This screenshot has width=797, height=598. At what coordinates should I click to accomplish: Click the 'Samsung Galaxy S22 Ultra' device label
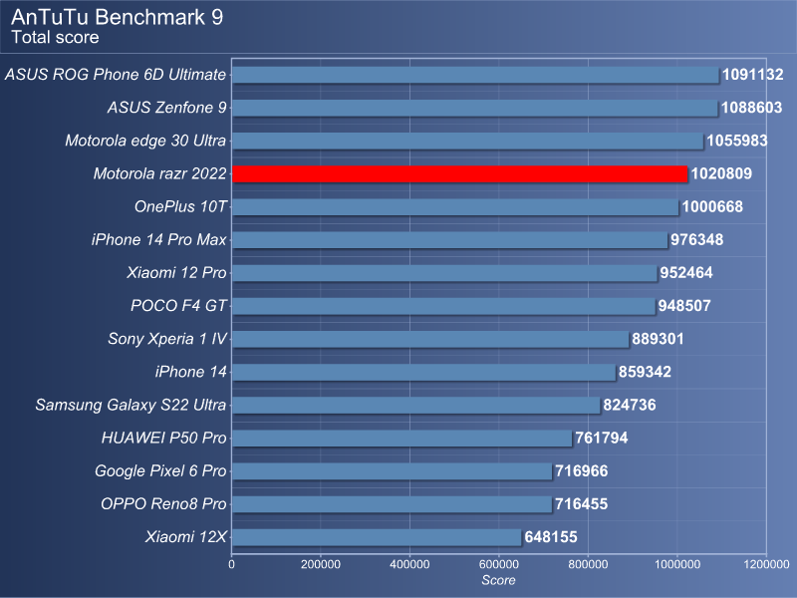pyautogui.click(x=131, y=405)
